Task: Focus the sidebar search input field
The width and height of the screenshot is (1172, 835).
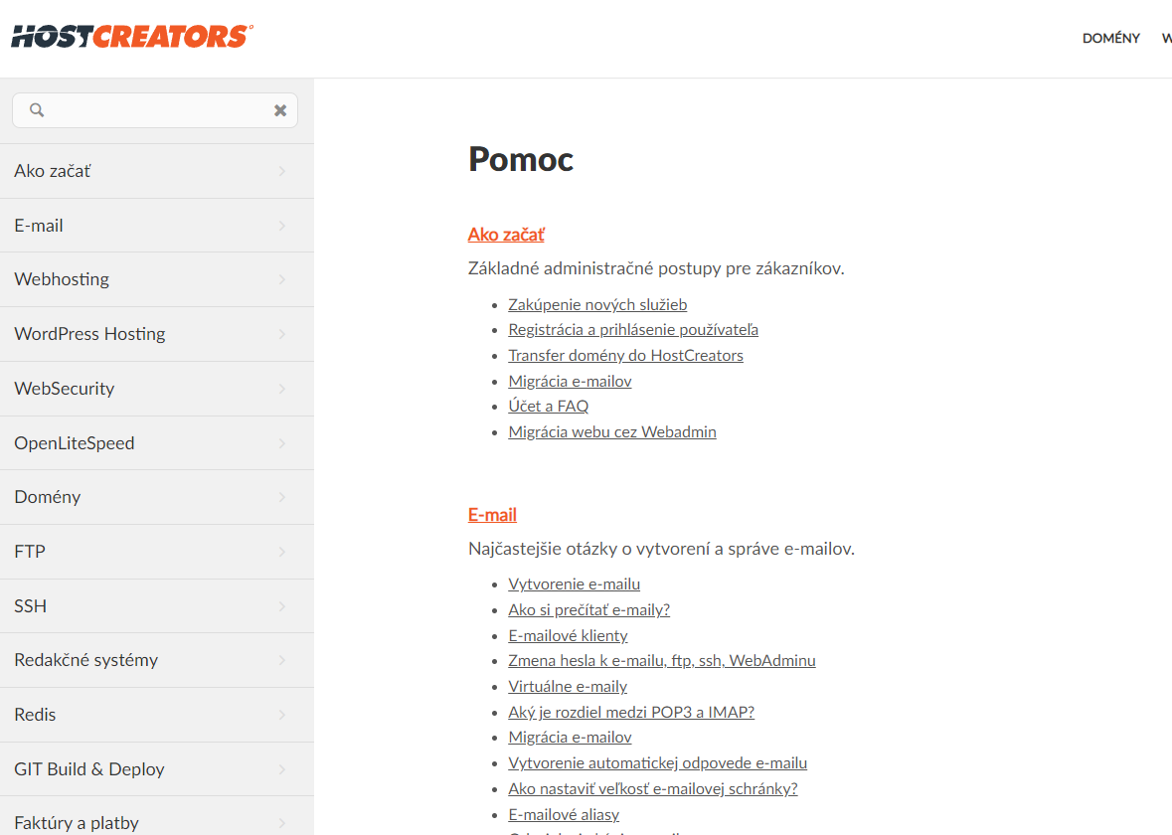Action: (x=155, y=110)
